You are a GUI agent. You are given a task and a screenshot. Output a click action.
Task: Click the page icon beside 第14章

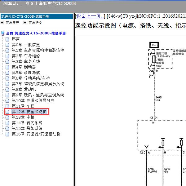tap(7, 123)
